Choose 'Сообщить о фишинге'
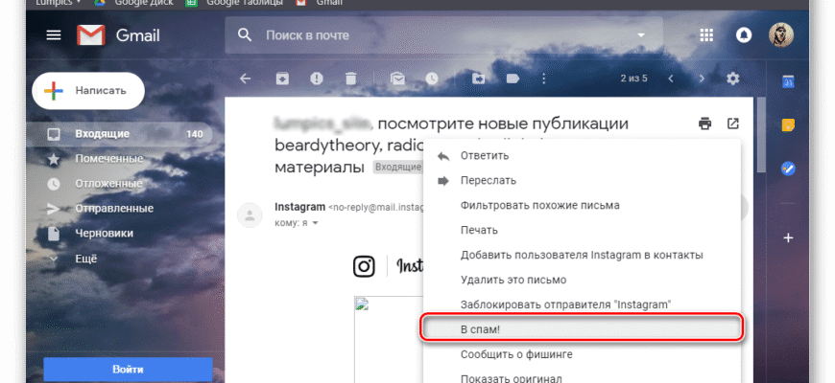The height and width of the screenshot is (383, 835). [x=582, y=353]
